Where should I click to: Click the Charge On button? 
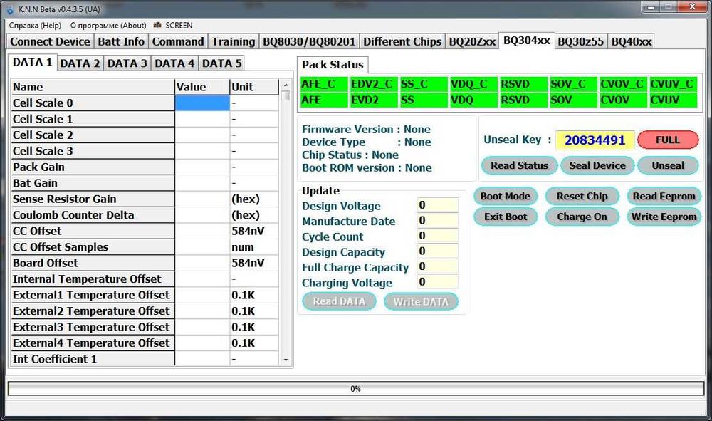(582, 217)
